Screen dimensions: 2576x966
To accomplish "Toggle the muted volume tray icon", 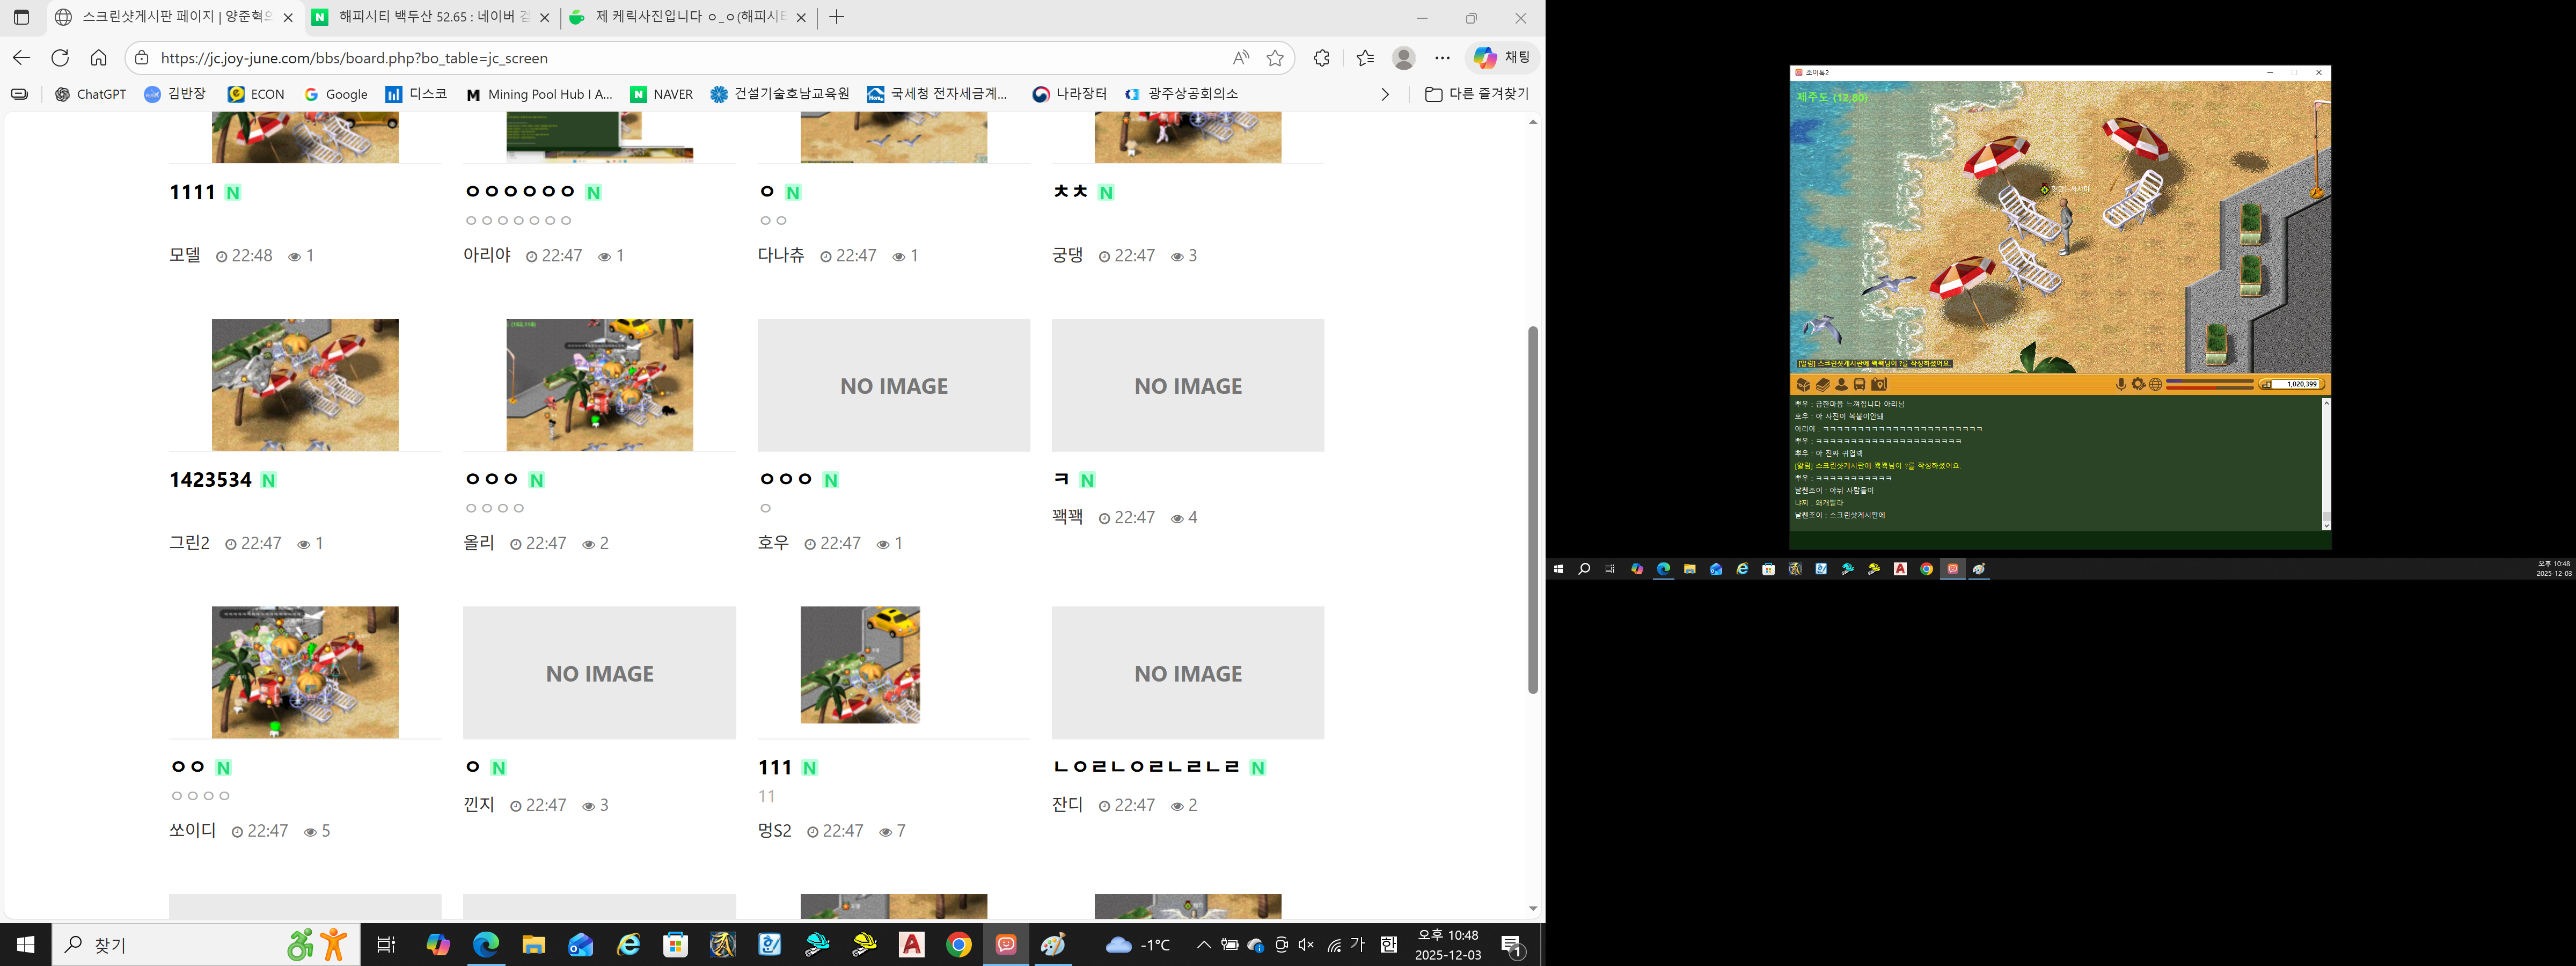I will (1306, 945).
